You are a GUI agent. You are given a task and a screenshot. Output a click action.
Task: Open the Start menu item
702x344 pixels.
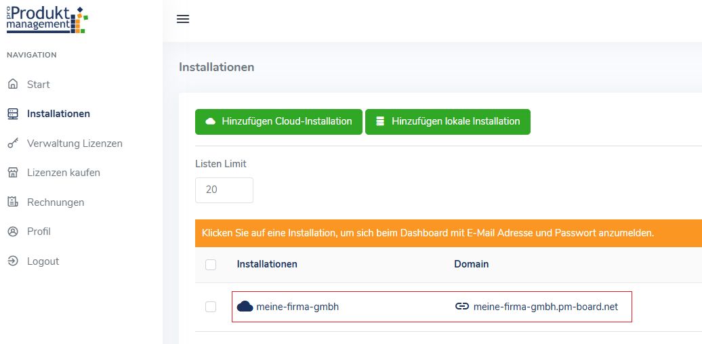click(x=39, y=85)
